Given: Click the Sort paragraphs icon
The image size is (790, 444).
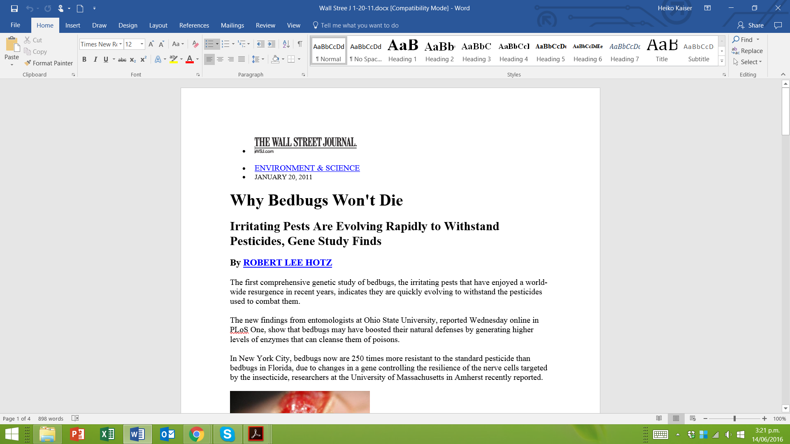Looking at the screenshot, I should [x=286, y=44].
